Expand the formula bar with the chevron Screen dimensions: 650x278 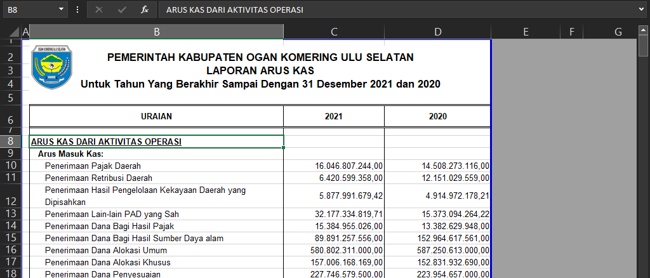click(x=642, y=10)
